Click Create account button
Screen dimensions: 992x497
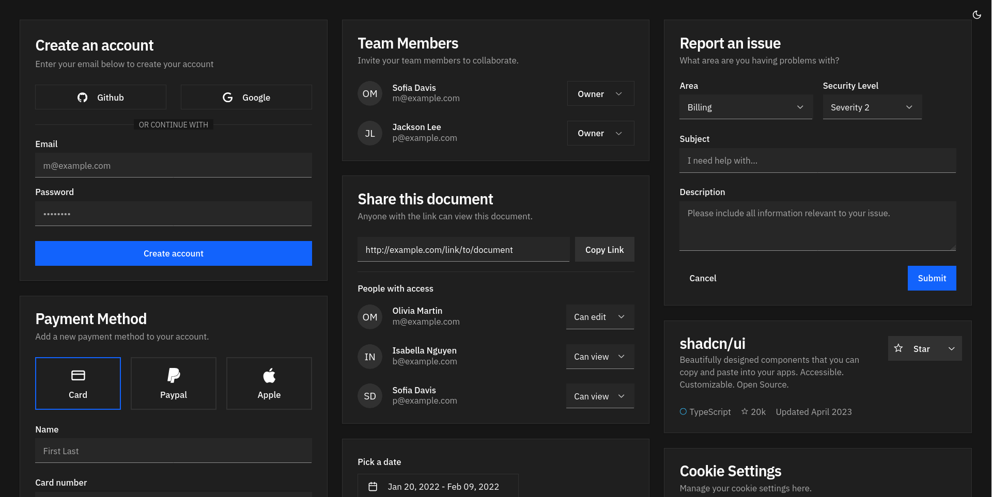point(174,253)
